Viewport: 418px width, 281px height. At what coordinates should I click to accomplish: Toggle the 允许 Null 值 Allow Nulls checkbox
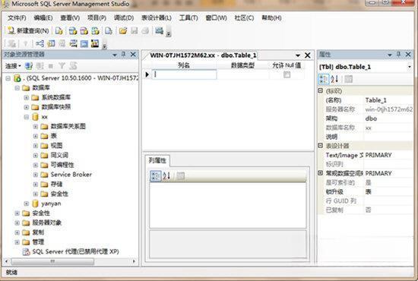coord(287,74)
